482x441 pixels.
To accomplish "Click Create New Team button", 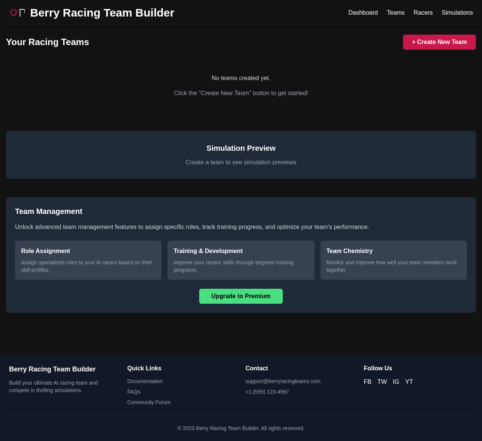I will 439,41.
